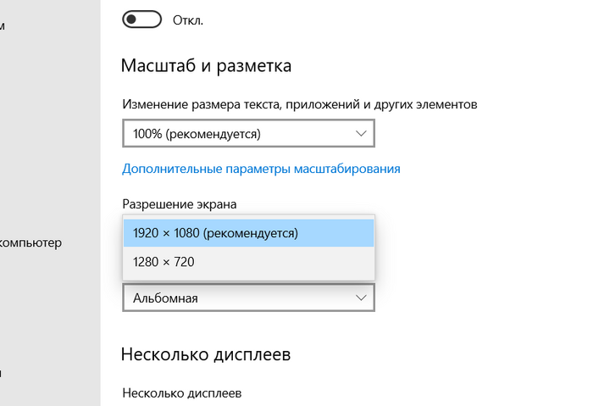Open Дополнительные параметры масштабирования link
Image resolution: width=593 pixels, height=406 pixels.
(261, 169)
